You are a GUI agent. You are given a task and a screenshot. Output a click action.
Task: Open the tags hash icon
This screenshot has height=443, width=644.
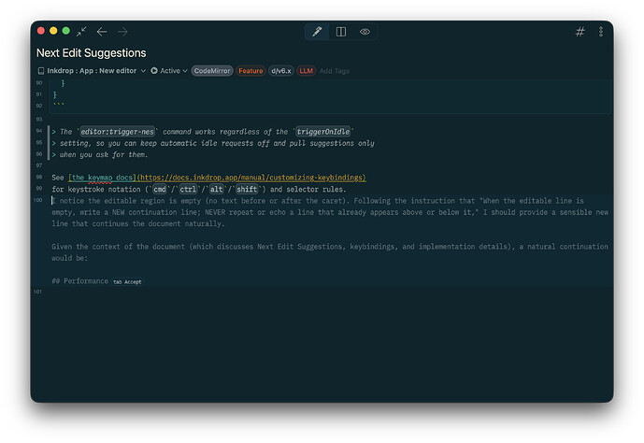tap(580, 32)
